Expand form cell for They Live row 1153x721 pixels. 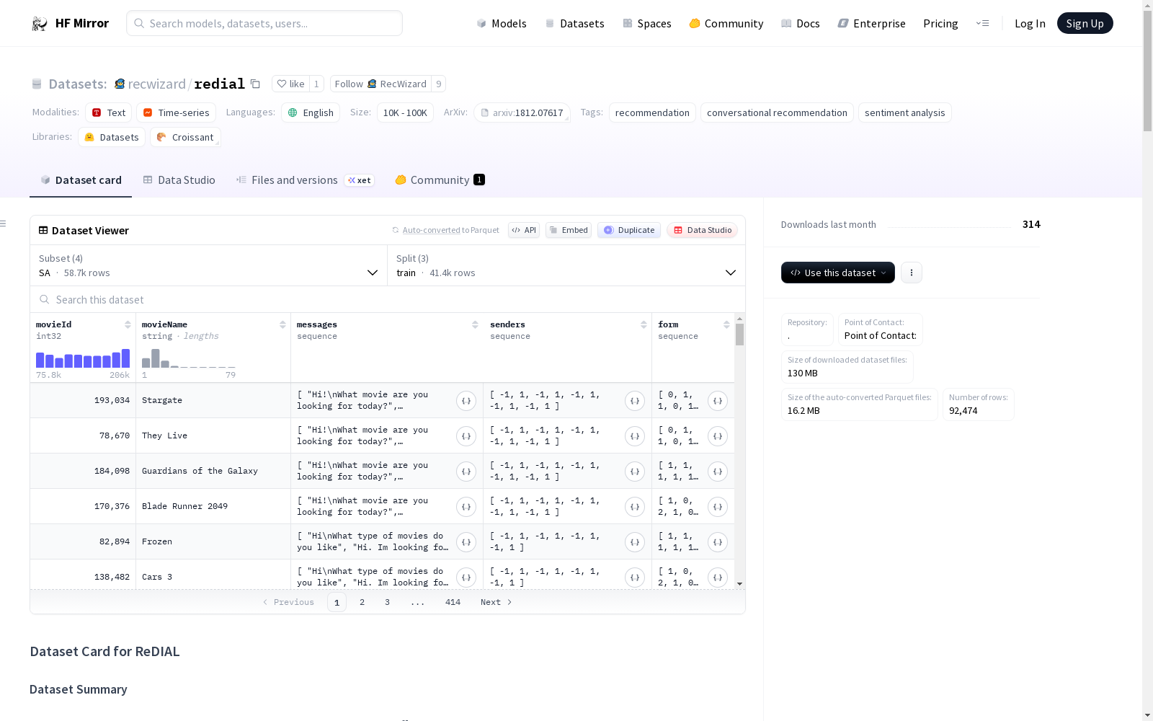(x=718, y=436)
